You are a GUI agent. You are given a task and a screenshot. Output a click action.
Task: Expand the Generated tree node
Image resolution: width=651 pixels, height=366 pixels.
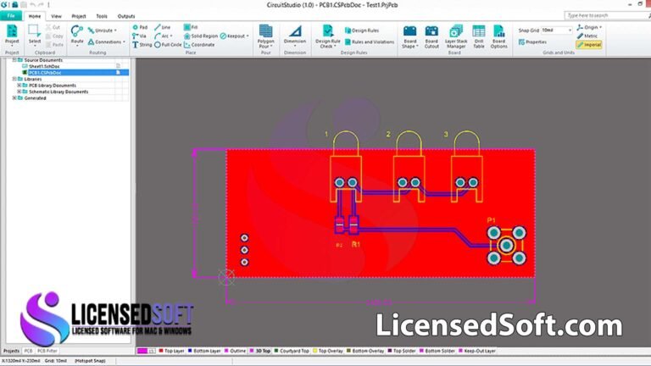pyautogui.click(x=14, y=98)
